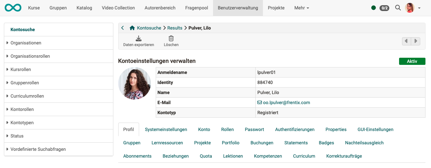Select Kontosuche in sidebar
Image resolution: width=431 pixels, height=168 pixels.
[59, 30]
